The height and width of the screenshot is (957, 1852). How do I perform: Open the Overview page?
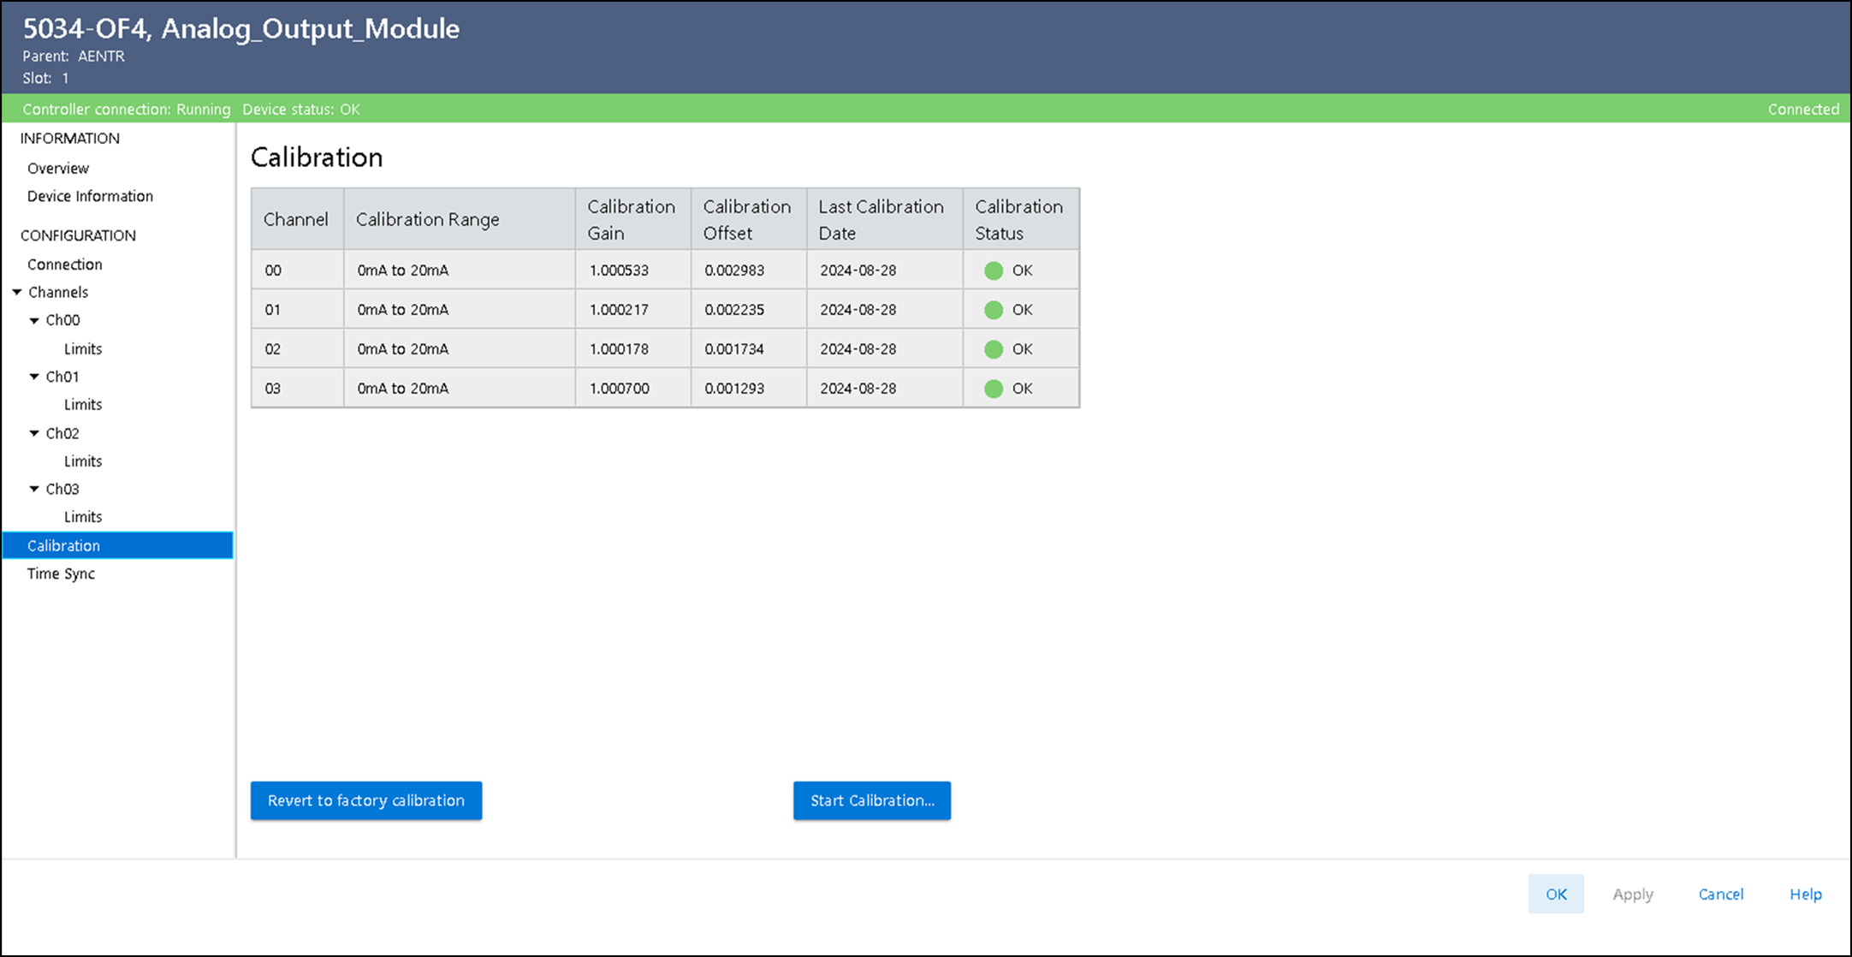[x=58, y=168]
